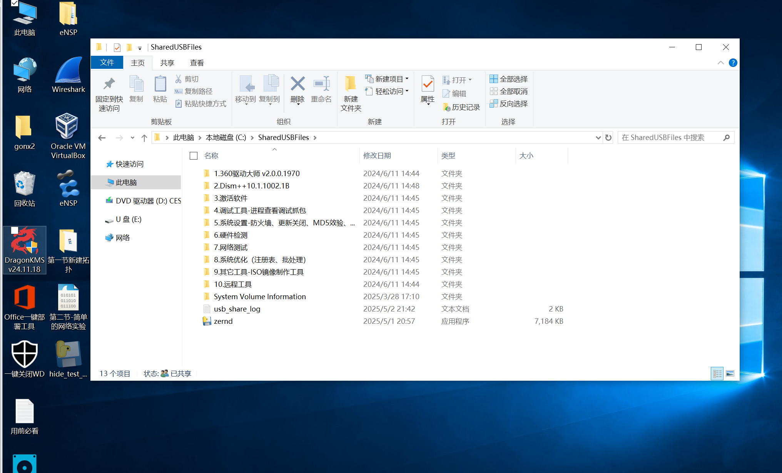Click the Up directory arrow

coord(144,138)
